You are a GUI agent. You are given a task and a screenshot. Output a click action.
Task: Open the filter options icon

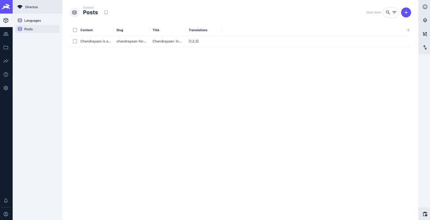[394, 12]
